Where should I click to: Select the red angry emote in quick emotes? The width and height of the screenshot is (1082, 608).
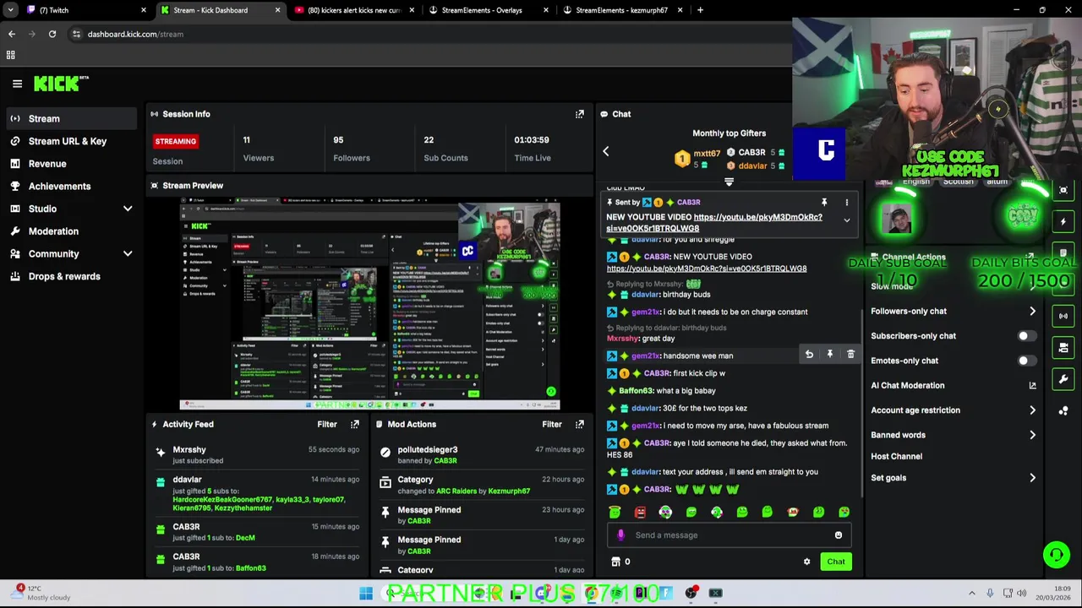(640, 513)
